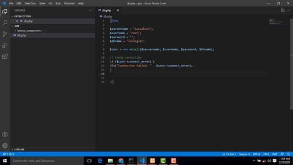293x165 pixels.
Task: Open XAMPP icon on taskbar
Action: 152,161
